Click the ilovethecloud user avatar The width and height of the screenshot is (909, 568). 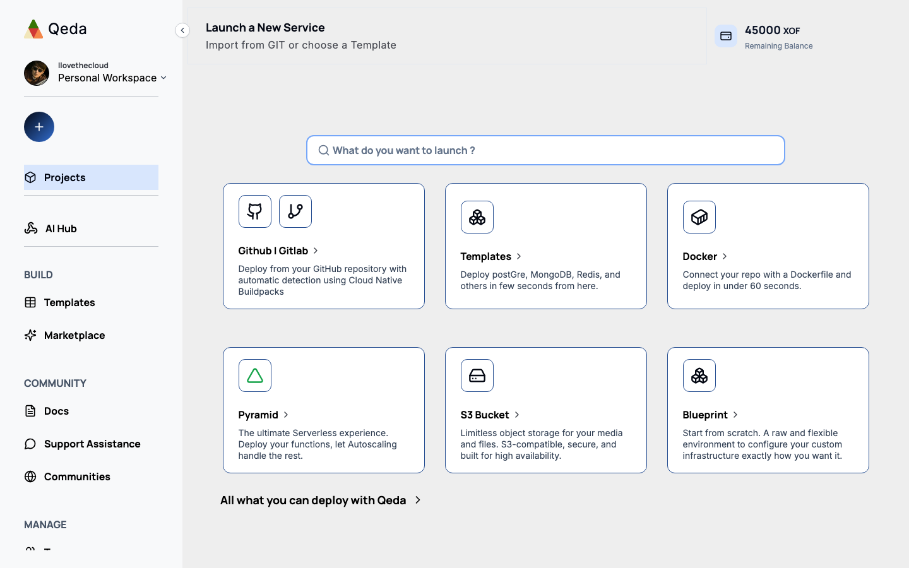point(37,73)
